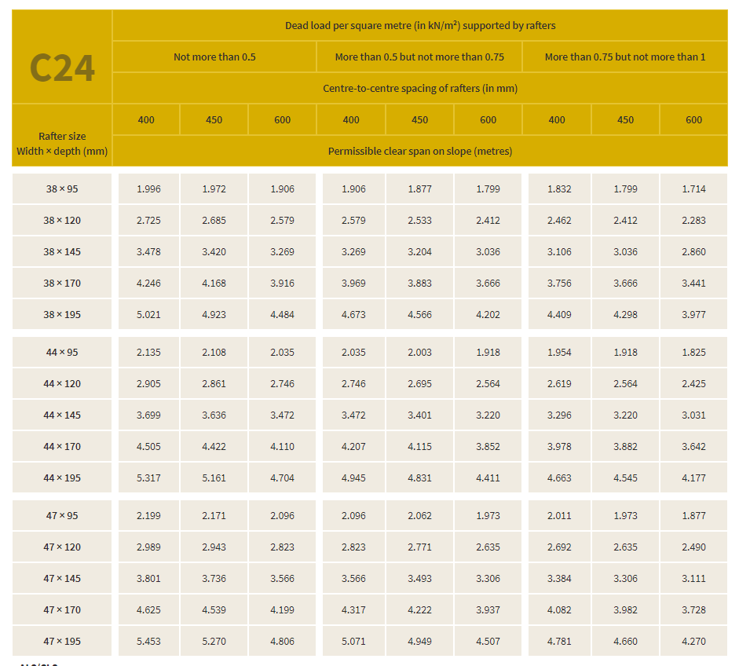
Task: Select the 47 × 145 rafter size row
Action: coord(62,578)
